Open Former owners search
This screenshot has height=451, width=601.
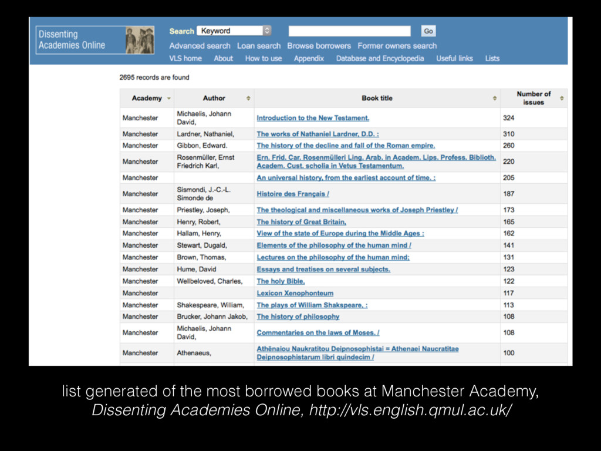click(x=397, y=46)
